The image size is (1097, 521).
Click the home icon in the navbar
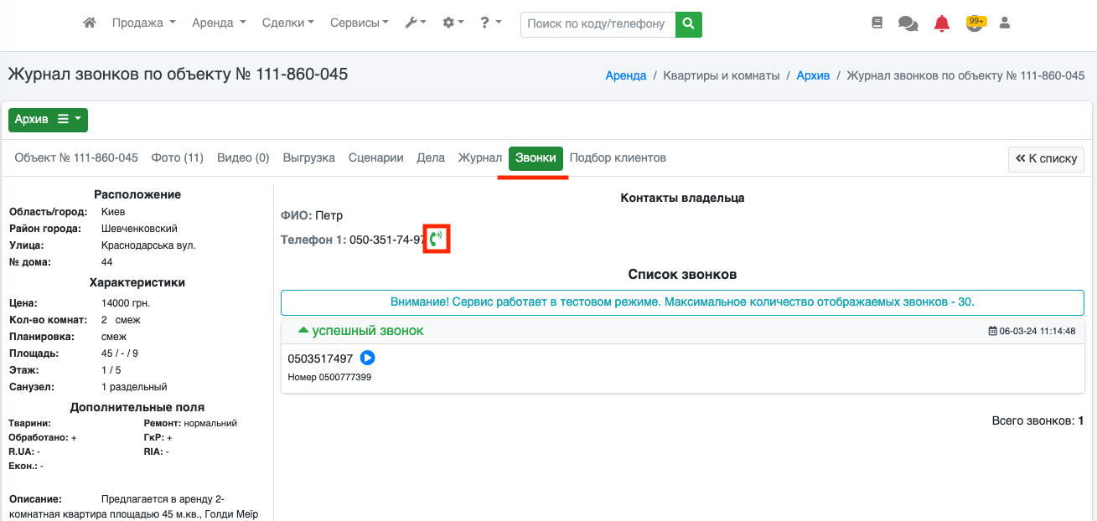(90, 23)
